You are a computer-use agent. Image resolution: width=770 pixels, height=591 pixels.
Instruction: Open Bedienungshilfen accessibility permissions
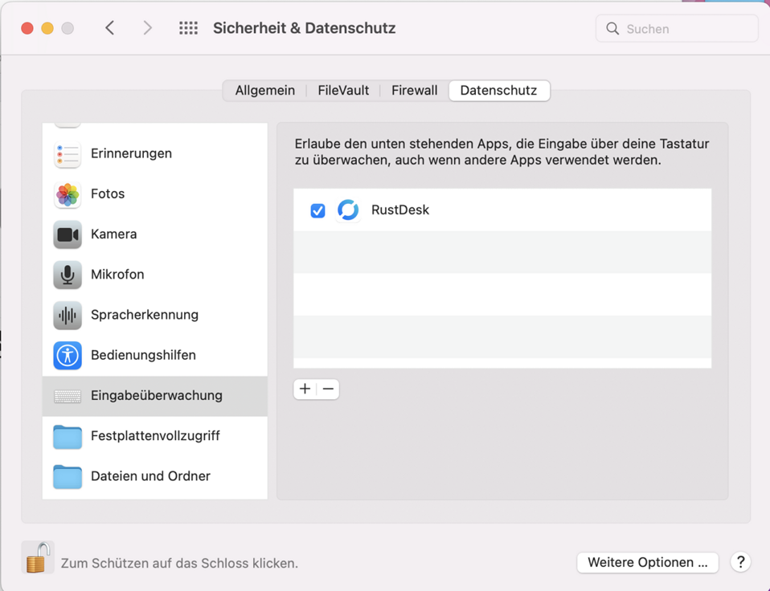(143, 355)
